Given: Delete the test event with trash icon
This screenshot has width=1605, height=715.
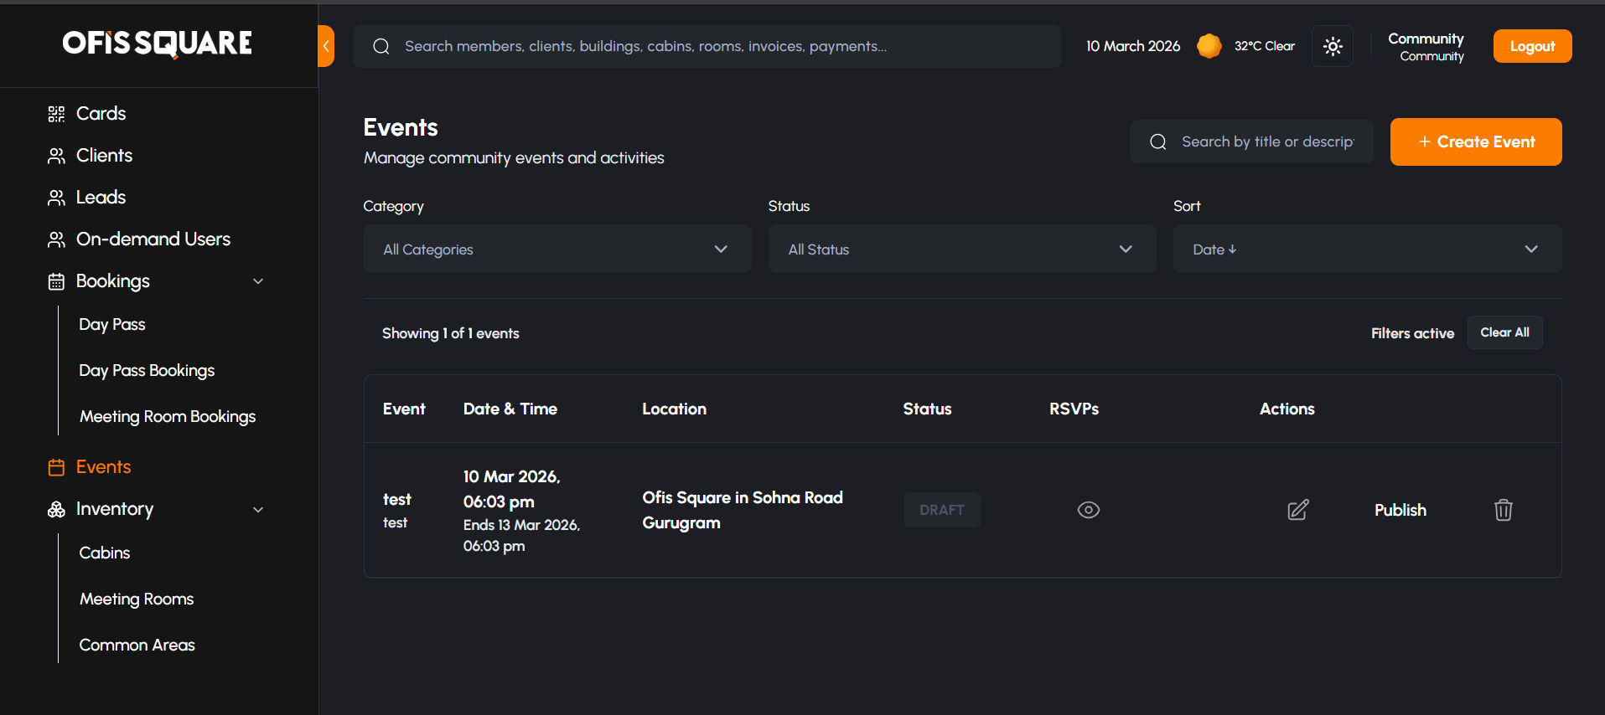Looking at the screenshot, I should click(1503, 510).
